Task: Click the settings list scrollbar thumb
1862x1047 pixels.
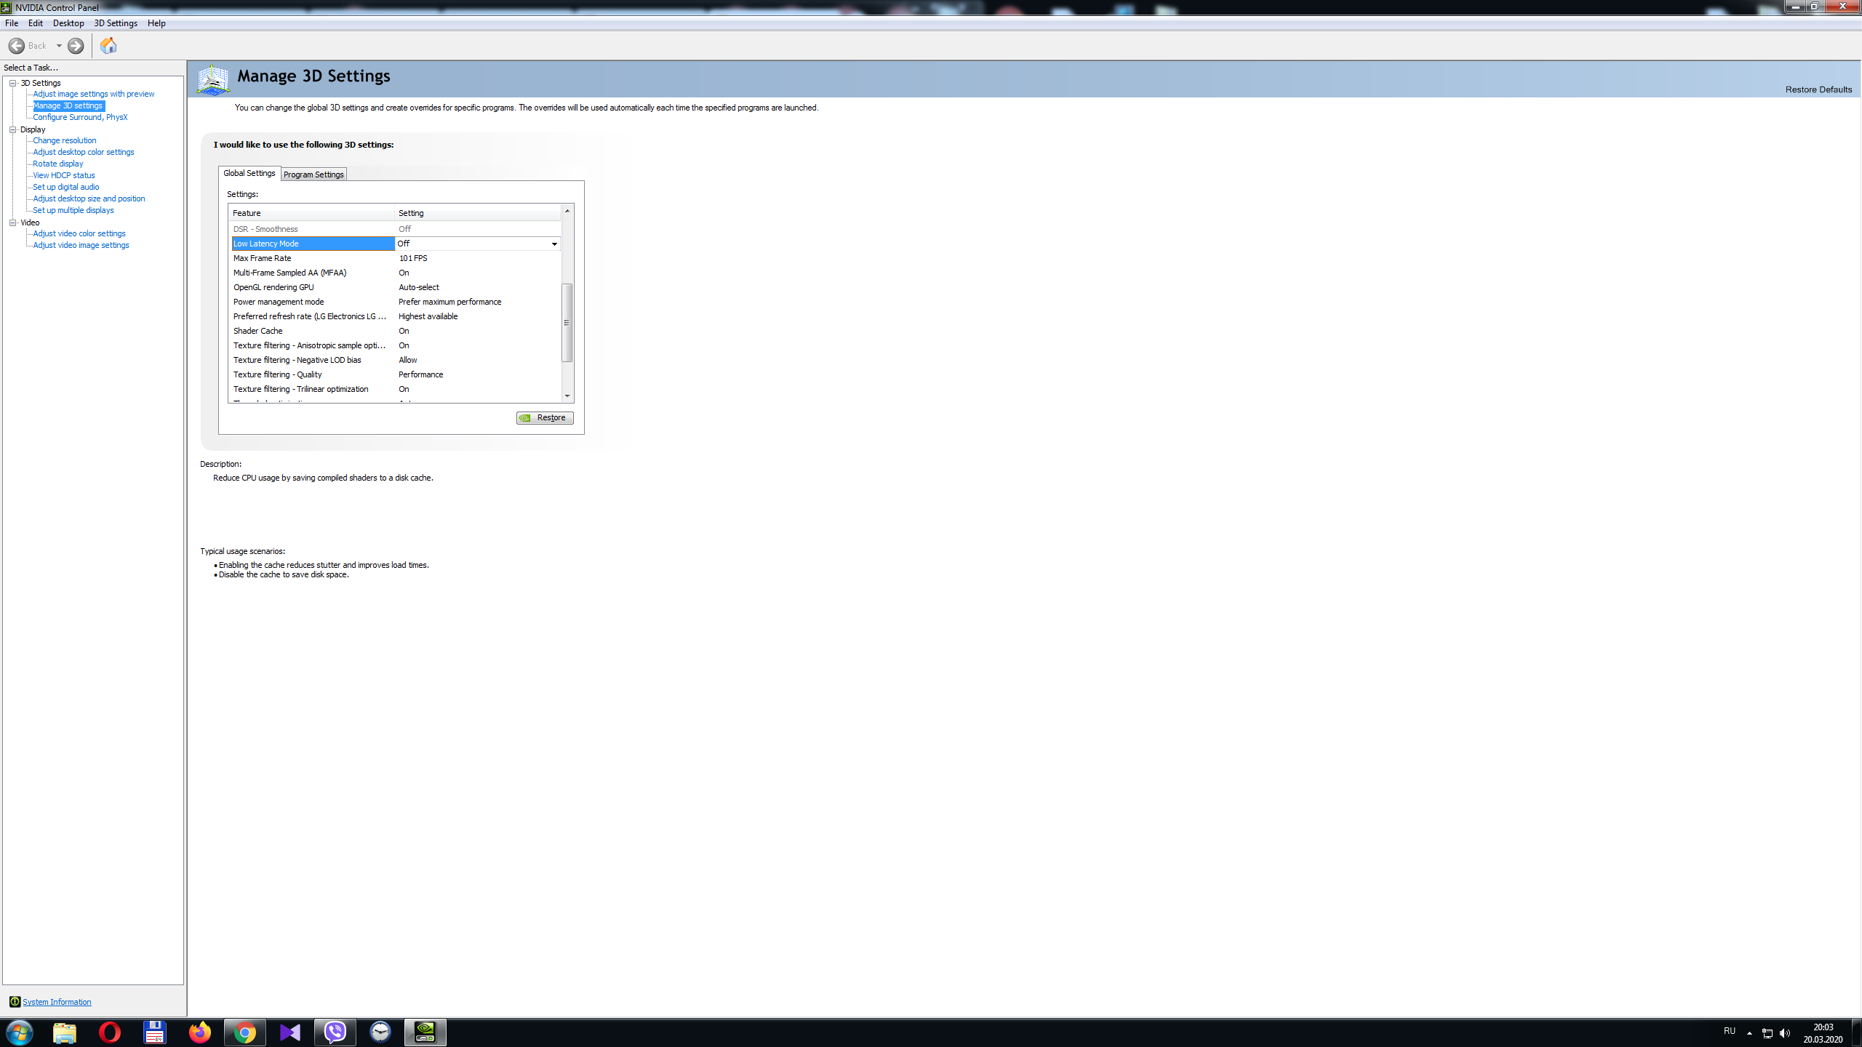Action: point(567,322)
